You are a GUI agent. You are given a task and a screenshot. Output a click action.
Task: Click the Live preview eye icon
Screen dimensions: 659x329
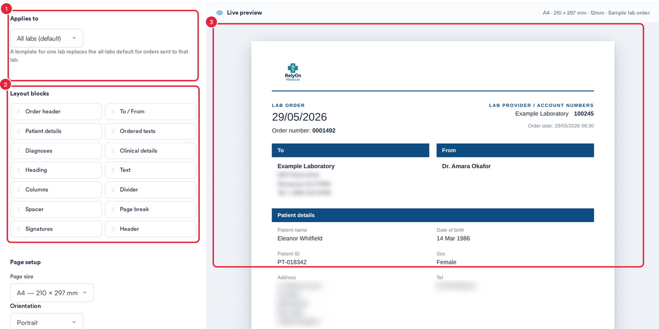(x=220, y=13)
